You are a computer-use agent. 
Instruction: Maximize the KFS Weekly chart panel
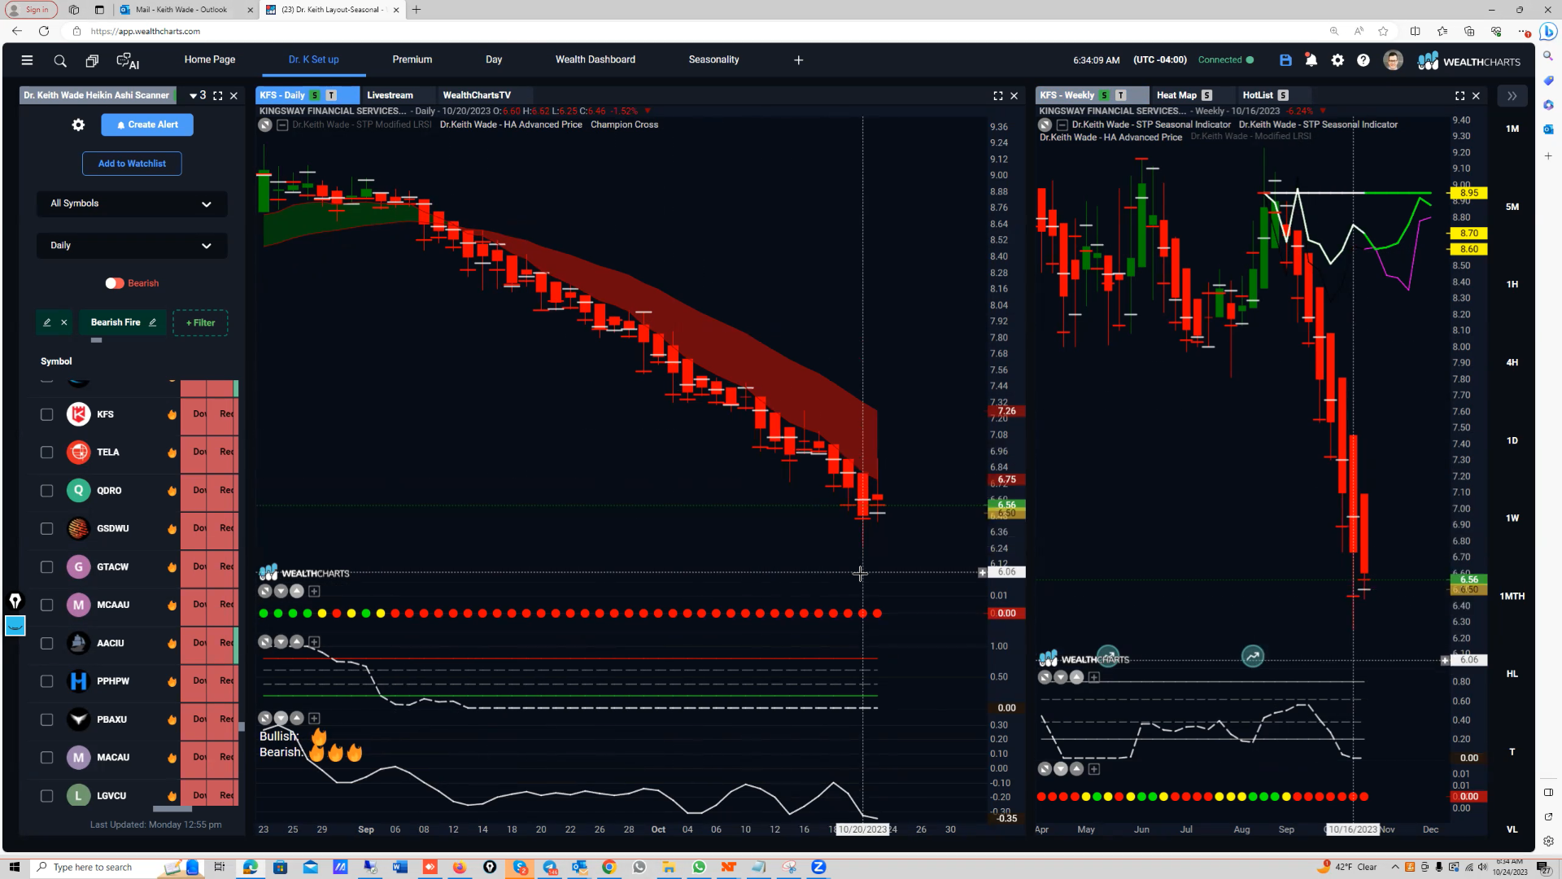1460,95
